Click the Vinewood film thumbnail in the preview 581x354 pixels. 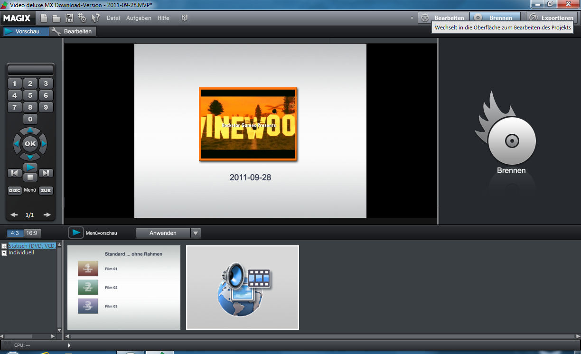248,124
